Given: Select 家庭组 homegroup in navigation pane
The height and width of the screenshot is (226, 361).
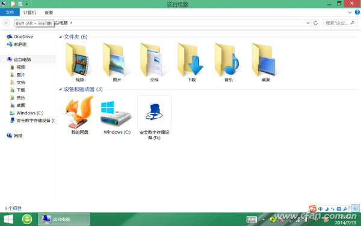Looking at the screenshot, I should click(17, 44).
